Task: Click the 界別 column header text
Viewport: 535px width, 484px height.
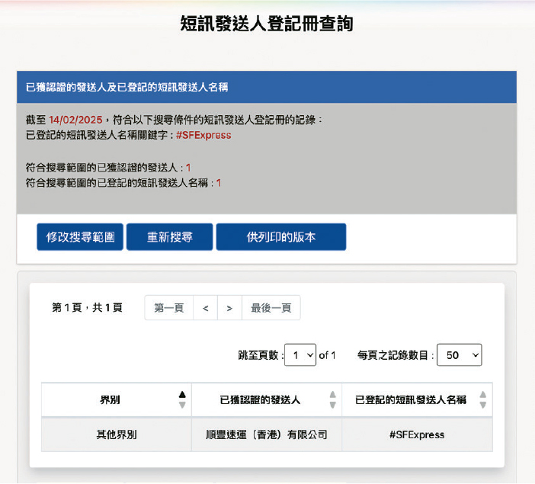Action: pos(110,399)
